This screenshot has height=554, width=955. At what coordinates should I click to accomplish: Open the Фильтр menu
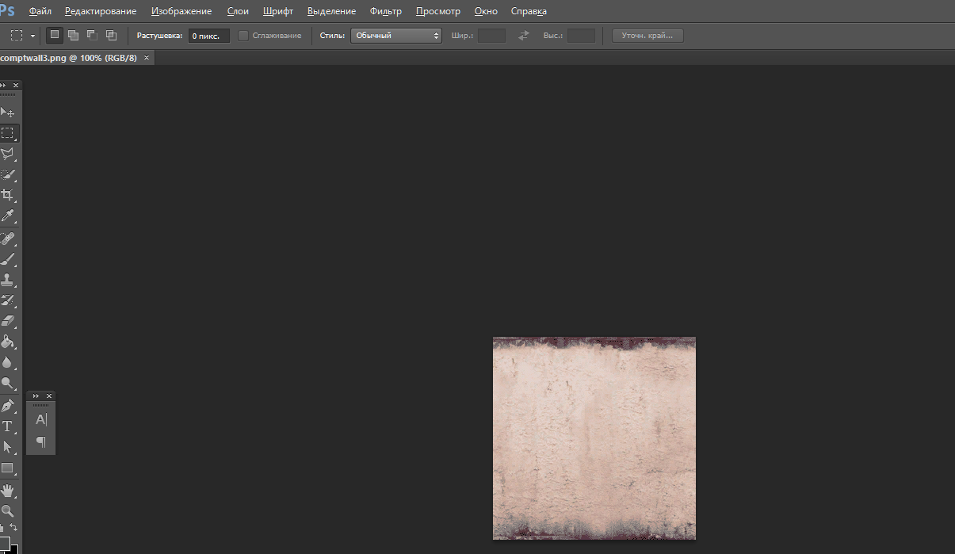coord(385,11)
